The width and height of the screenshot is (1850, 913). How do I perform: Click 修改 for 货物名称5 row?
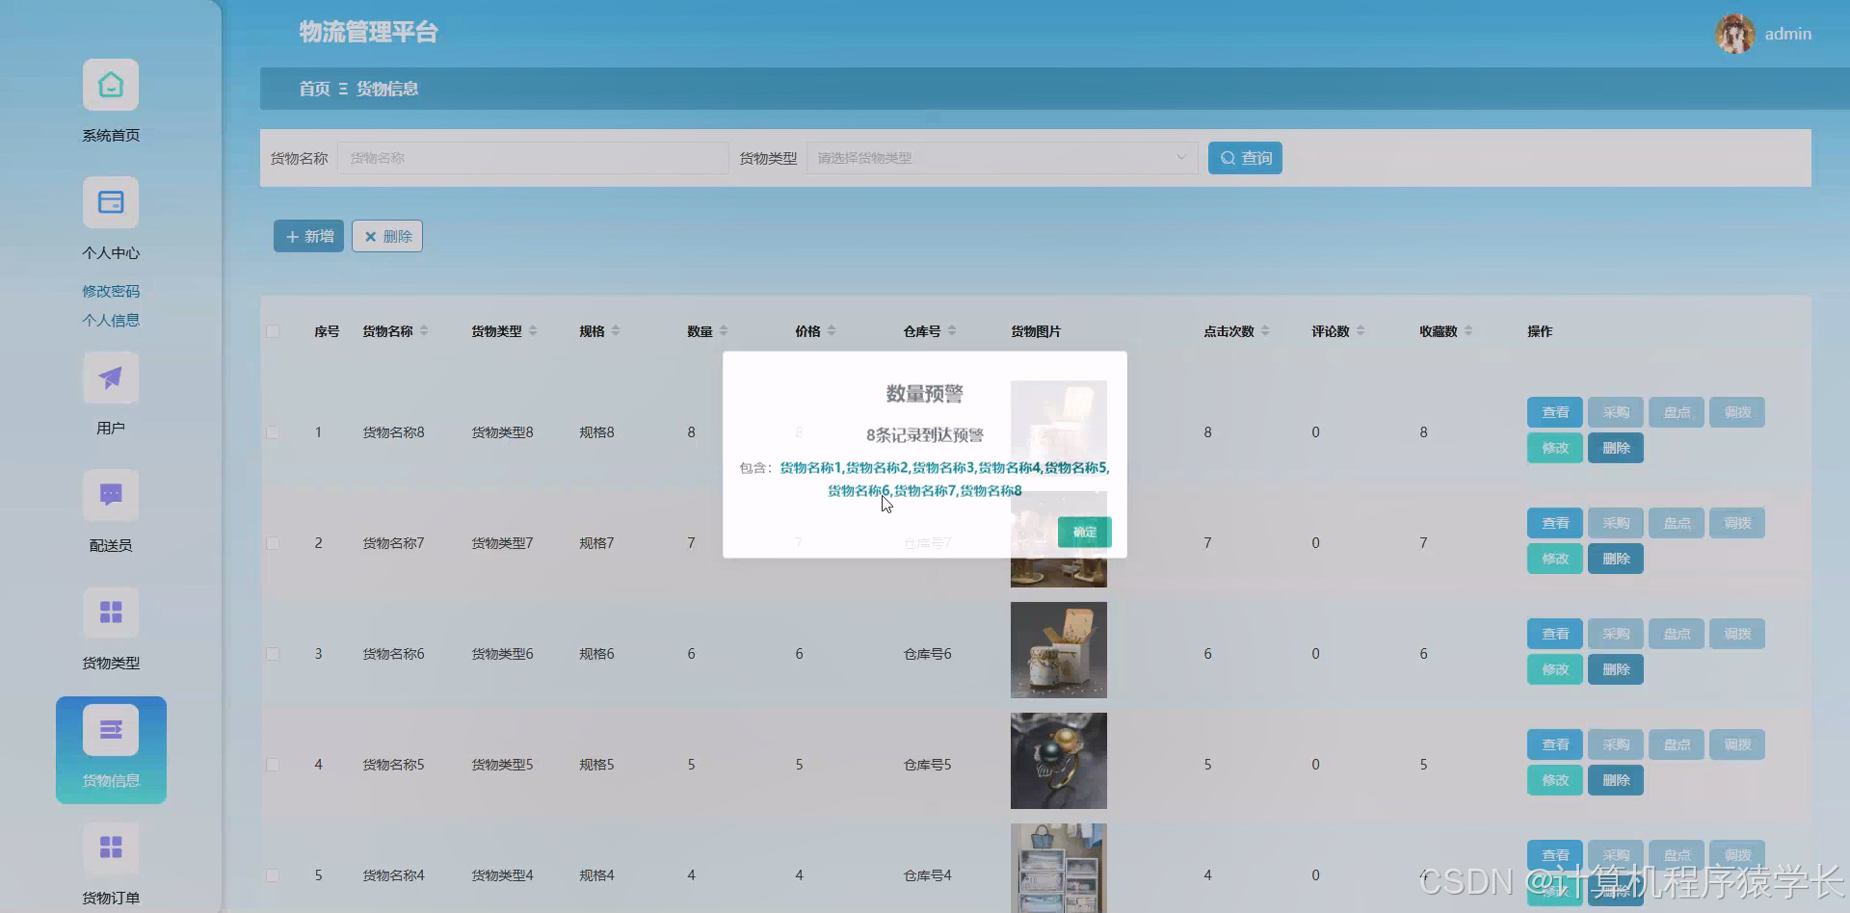pyautogui.click(x=1555, y=780)
